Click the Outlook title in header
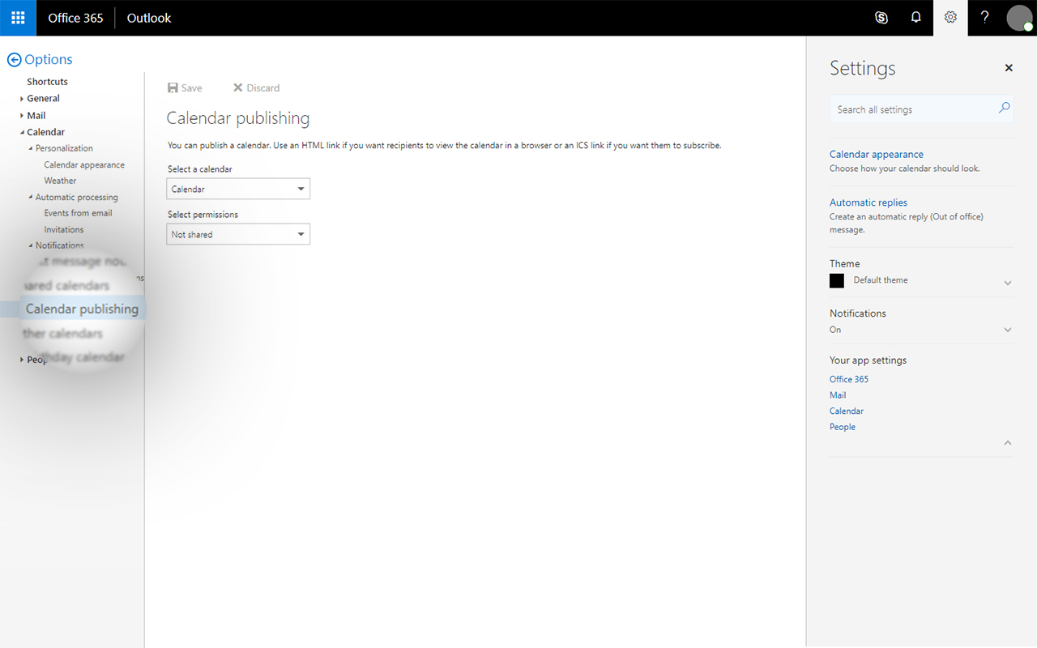 pos(149,18)
